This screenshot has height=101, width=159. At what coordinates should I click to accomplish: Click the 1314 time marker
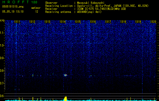pos(63,21)
